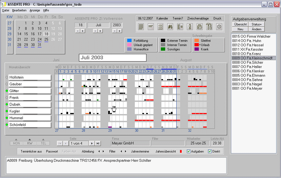The image size is (281, 178).
Task: Click Zwischenablage in the toolbar header
Action: (198, 18)
